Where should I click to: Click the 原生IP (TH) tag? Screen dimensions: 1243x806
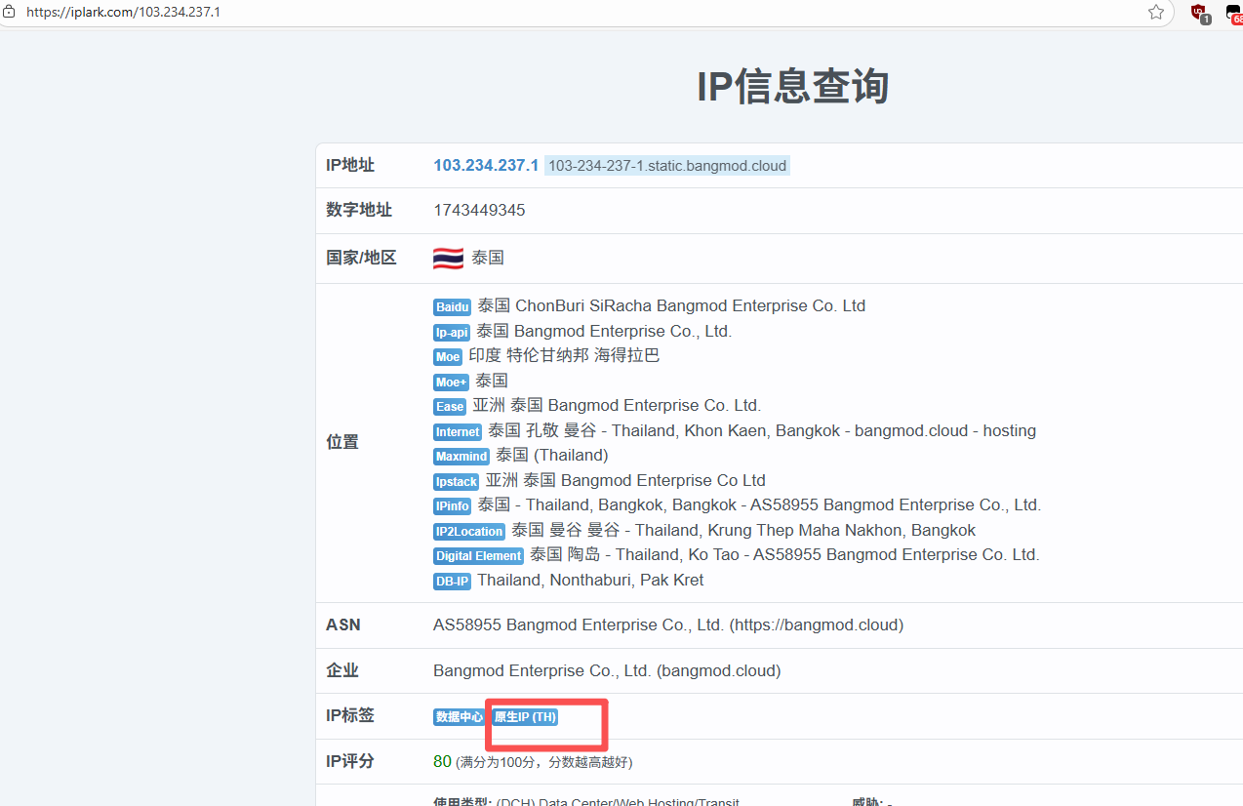pos(525,717)
